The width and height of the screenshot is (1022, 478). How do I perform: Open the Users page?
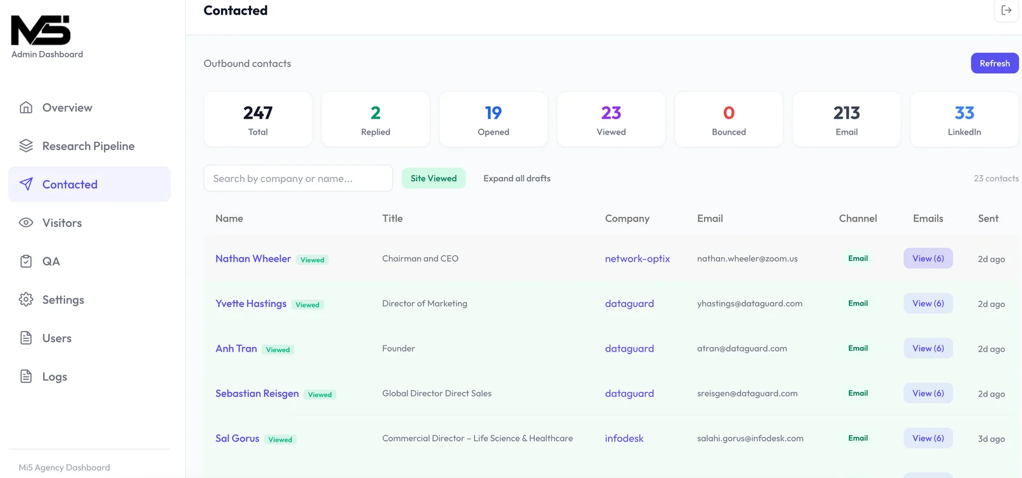click(89, 338)
